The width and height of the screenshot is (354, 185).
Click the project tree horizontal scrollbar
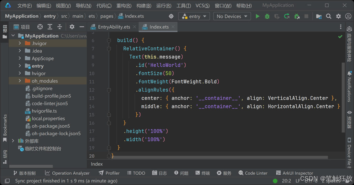[x=31, y=166]
